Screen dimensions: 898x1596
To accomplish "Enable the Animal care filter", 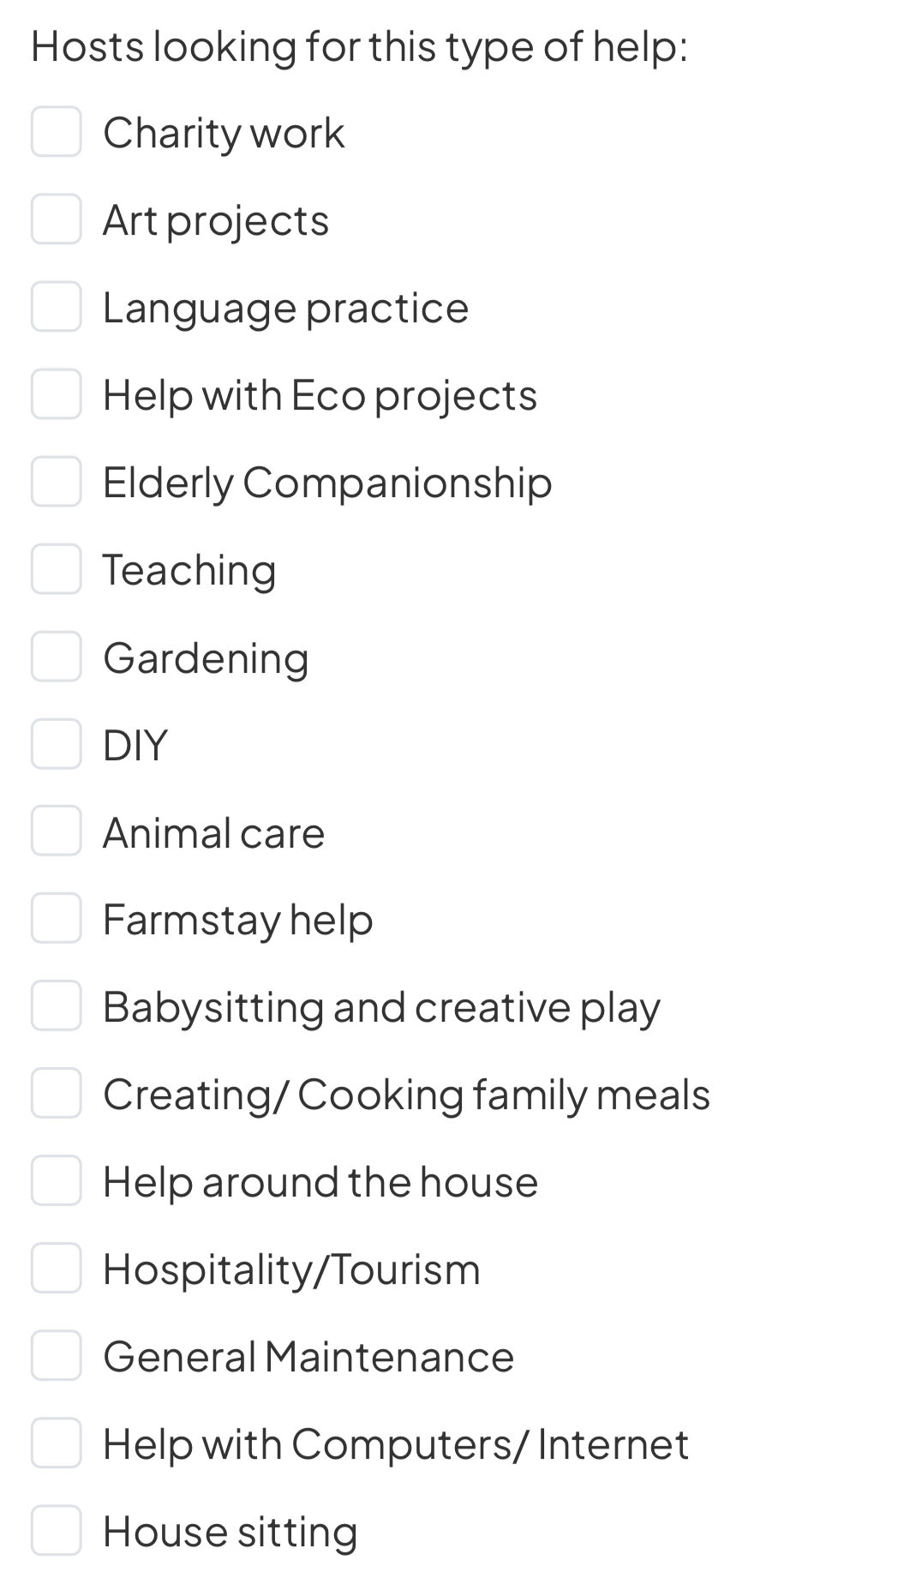I will point(57,831).
